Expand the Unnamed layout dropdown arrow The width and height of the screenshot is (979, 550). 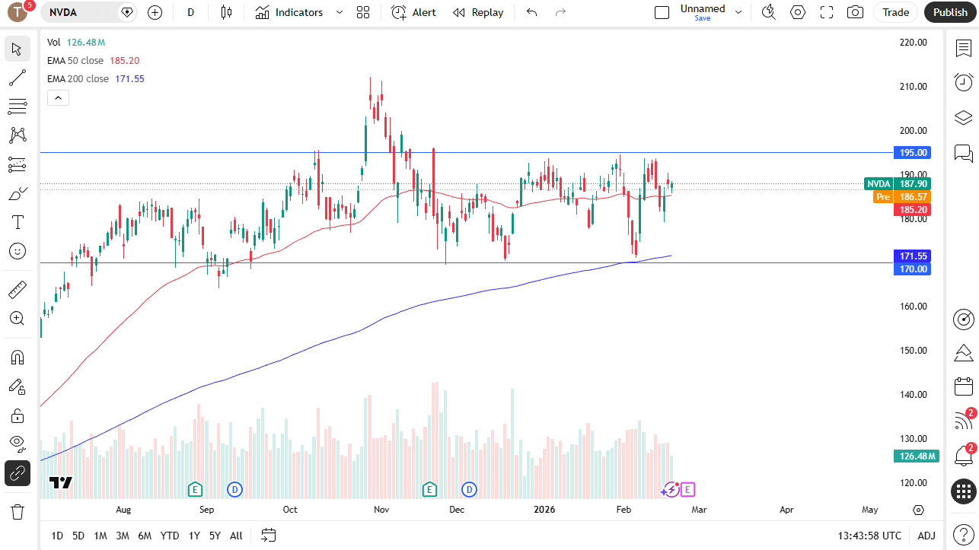pos(738,12)
